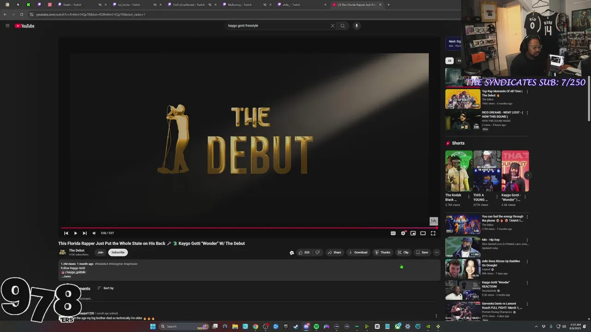Open Spotify from the taskbar
591x332 pixels.
pos(316,326)
